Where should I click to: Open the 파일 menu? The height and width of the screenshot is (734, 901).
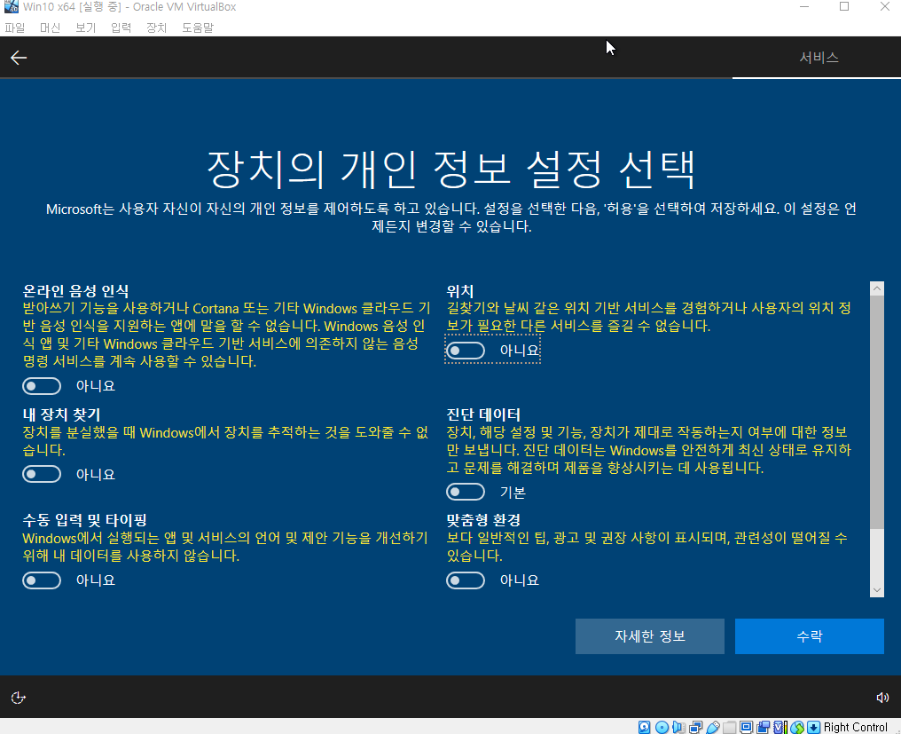pyautogui.click(x=15, y=28)
